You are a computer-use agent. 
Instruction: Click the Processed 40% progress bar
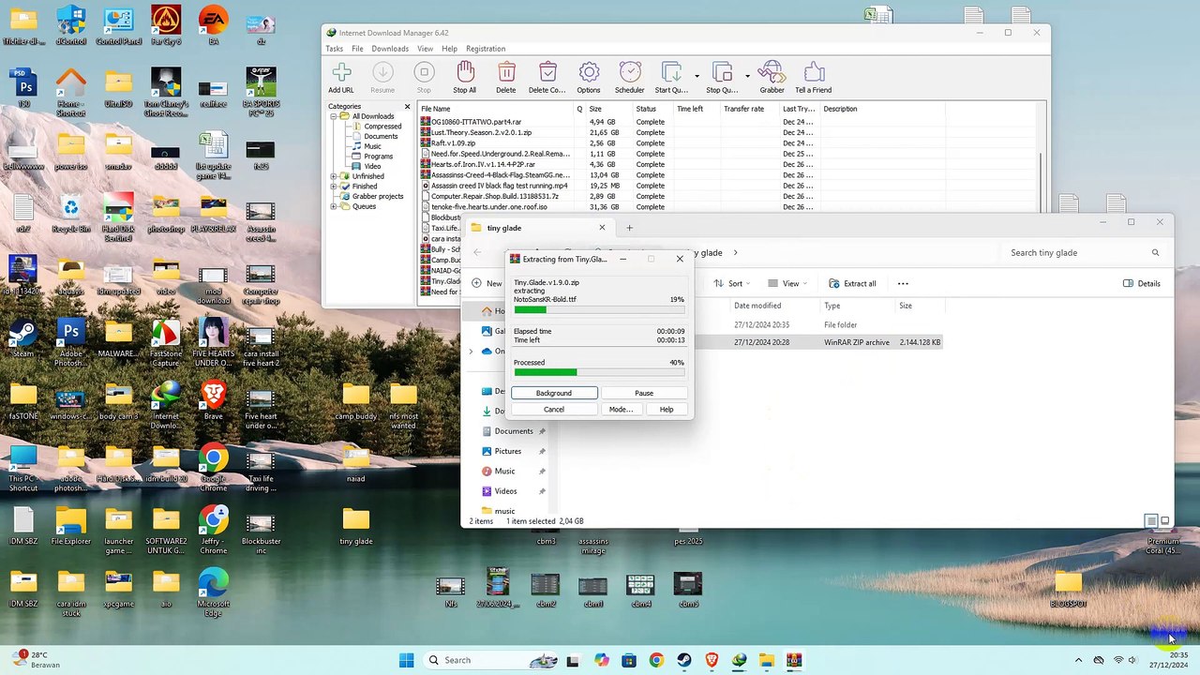tap(599, 372)
